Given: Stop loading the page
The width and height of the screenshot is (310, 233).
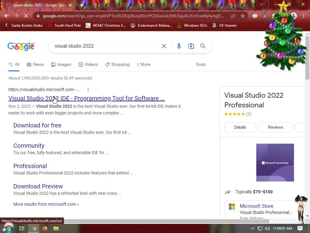Looking at the screenshot, I should (x=26, y=16).
